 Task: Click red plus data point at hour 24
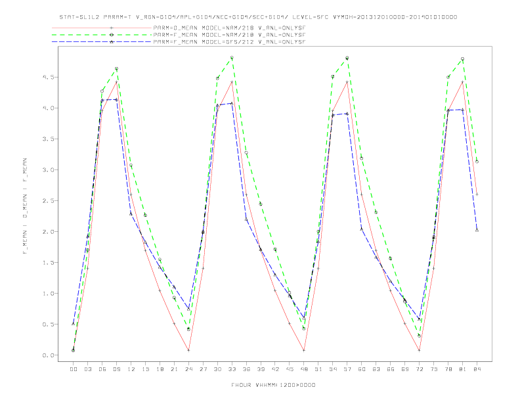point(188,350)
